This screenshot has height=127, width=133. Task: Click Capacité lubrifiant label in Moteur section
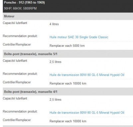tap(15, 23)
